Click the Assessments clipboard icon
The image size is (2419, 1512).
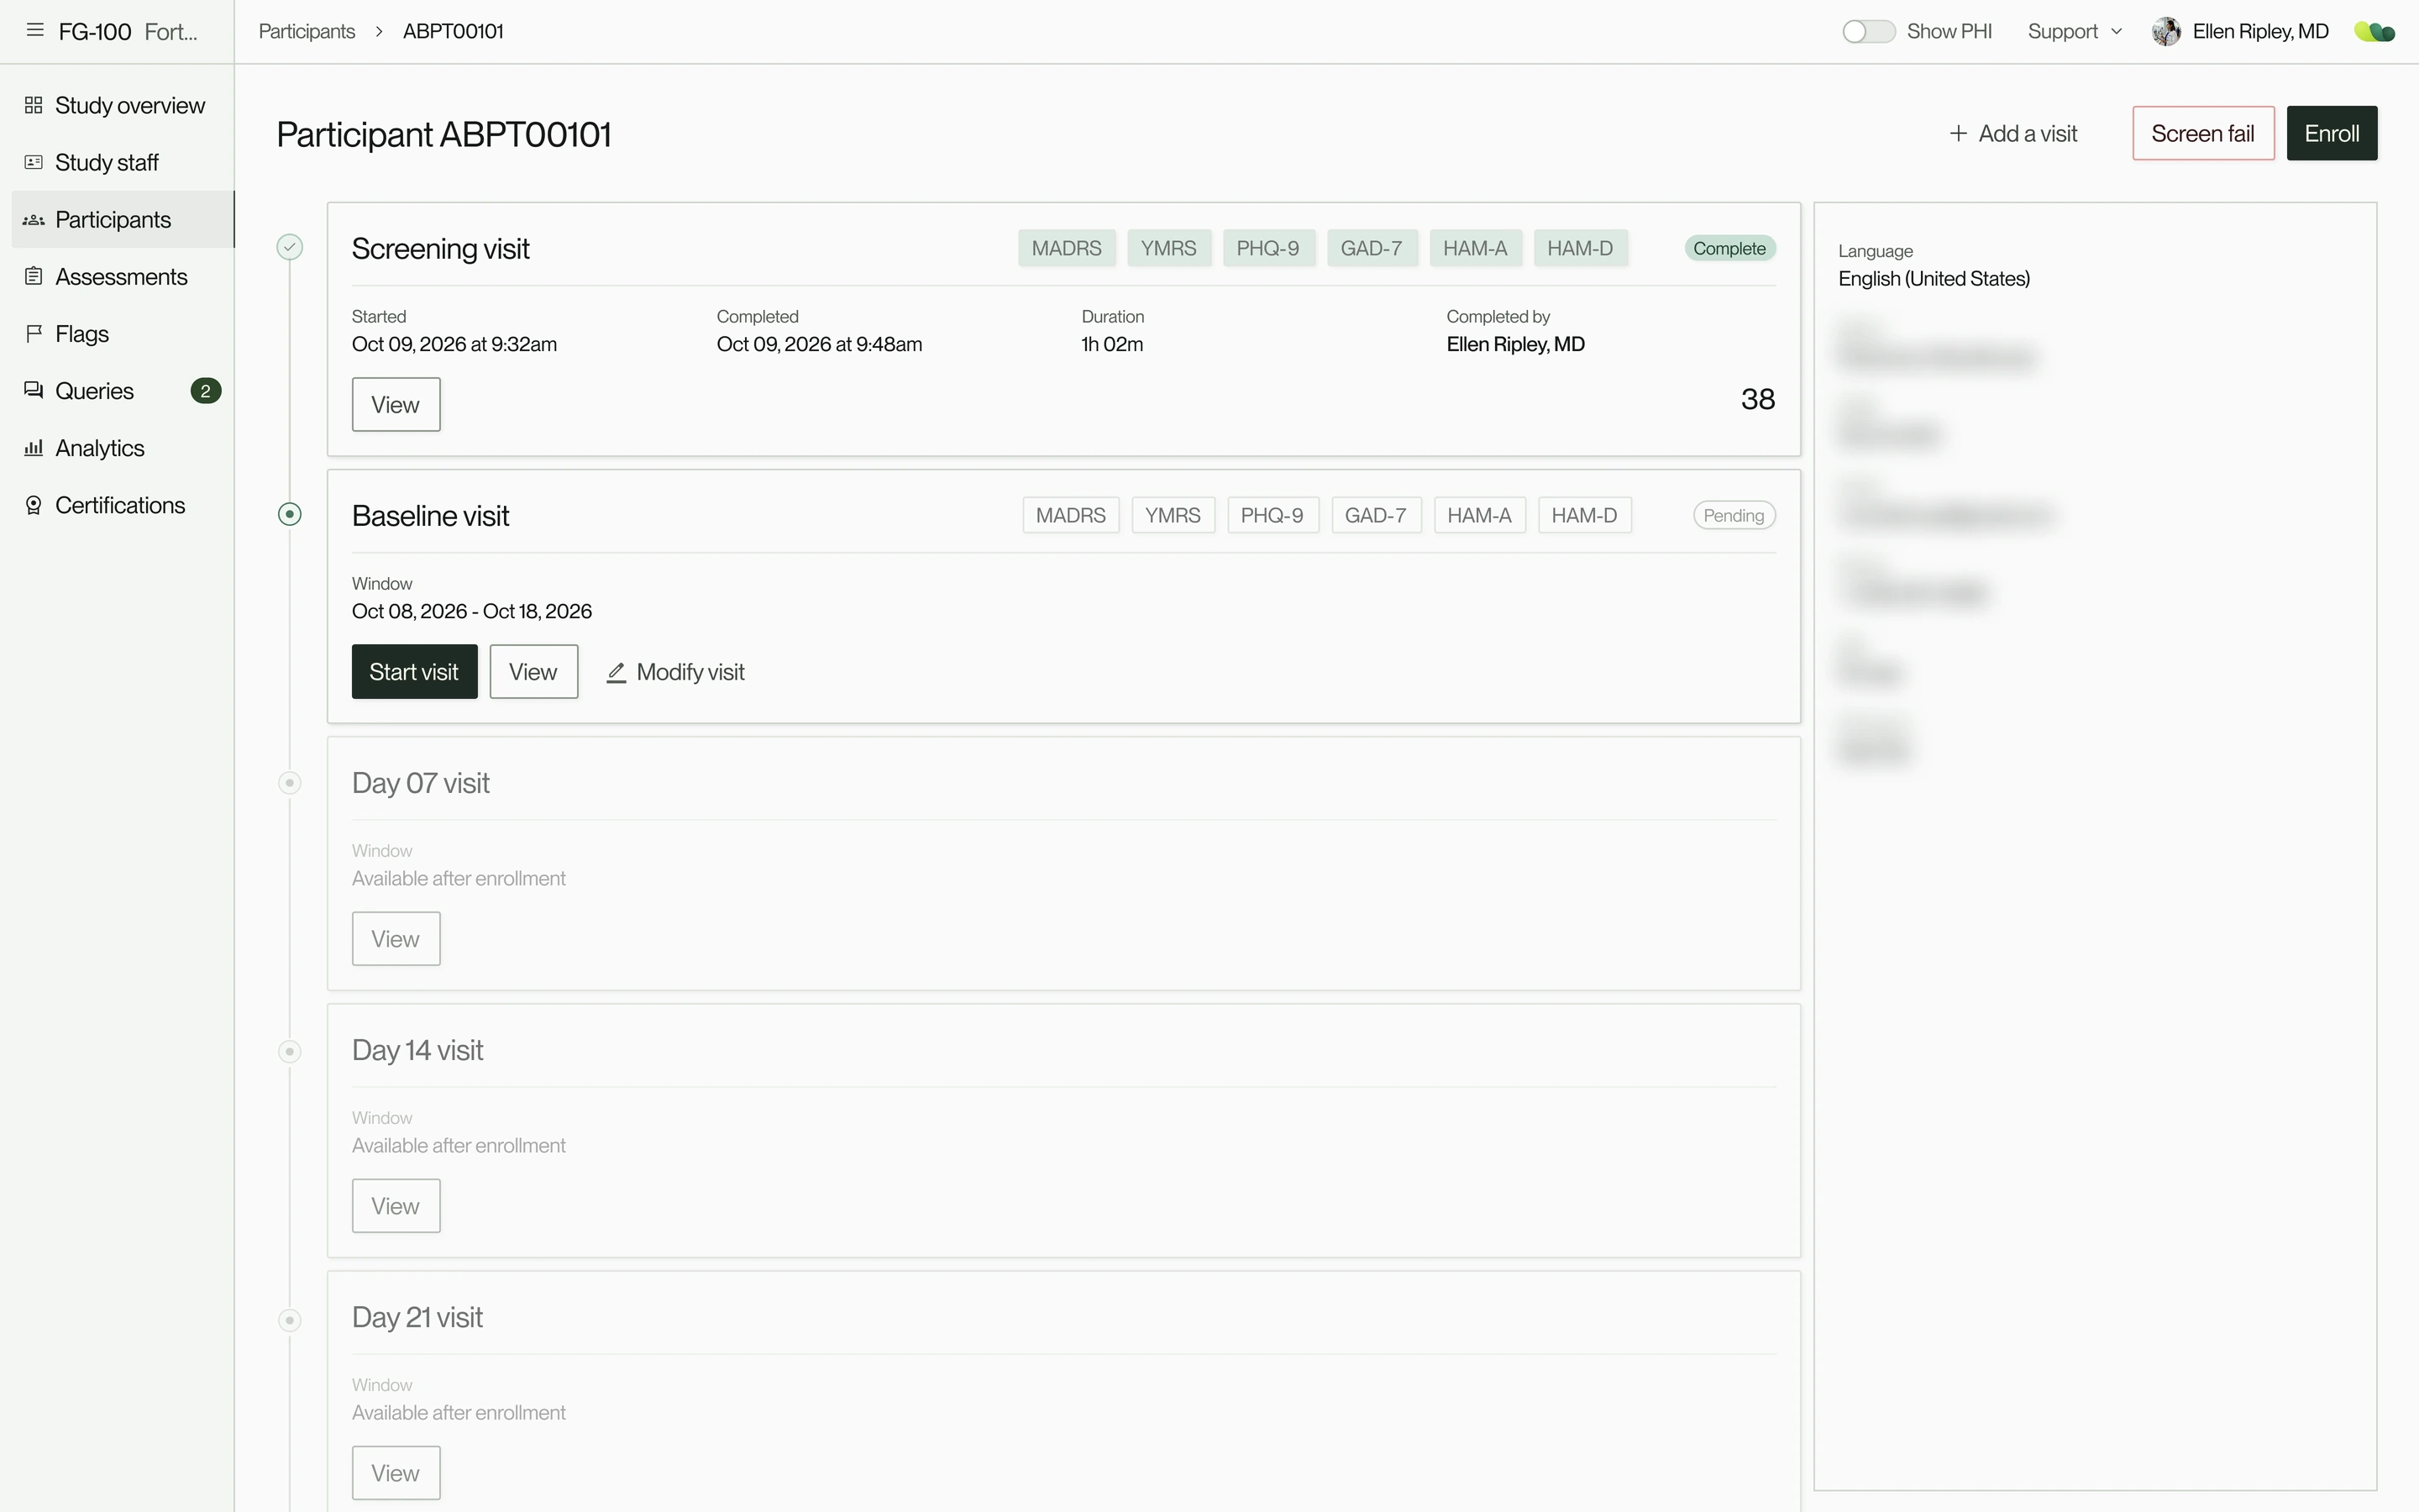(34, 276)
